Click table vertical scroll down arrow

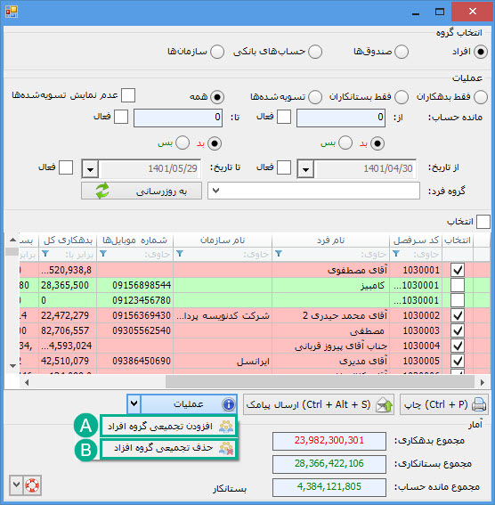12,365
